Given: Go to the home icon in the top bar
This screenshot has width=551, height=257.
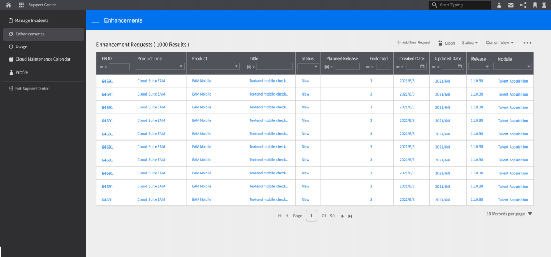Looking at the screenshot, I should 9,5.
